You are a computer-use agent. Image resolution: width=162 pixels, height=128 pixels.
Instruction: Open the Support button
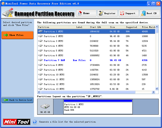click(x=128, y=13)
